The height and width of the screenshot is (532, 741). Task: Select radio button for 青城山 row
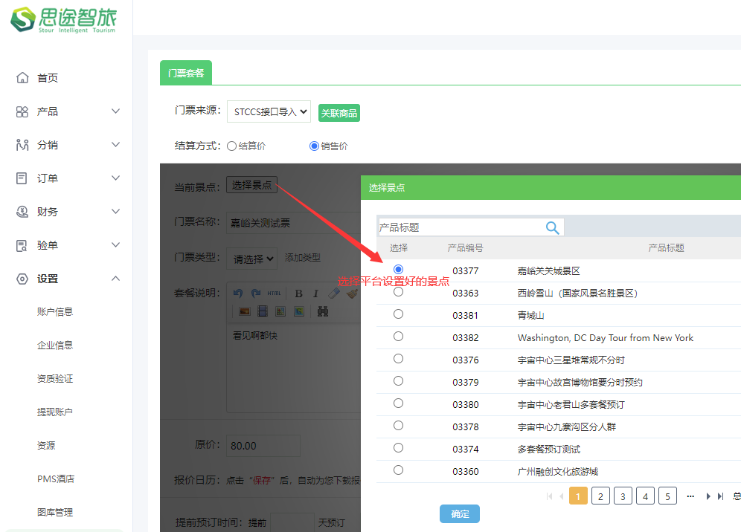coord(399,314)
